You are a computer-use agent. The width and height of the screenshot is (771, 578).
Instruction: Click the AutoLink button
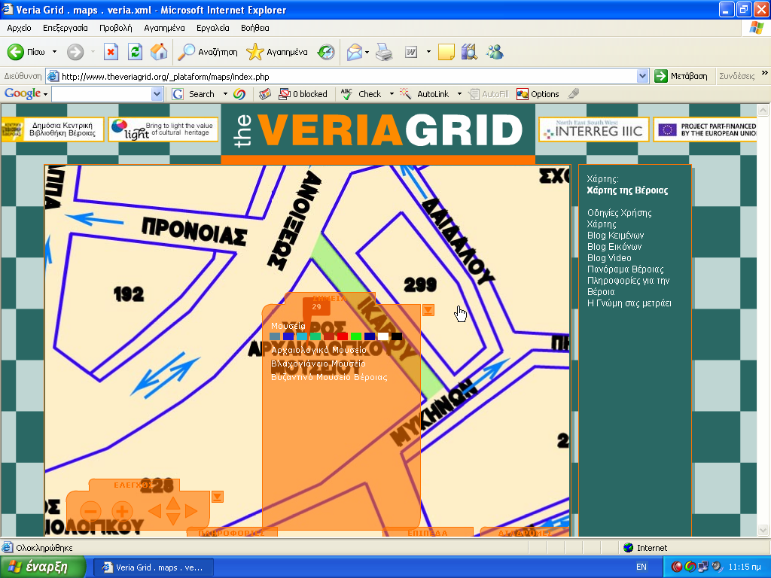(425, 94)
